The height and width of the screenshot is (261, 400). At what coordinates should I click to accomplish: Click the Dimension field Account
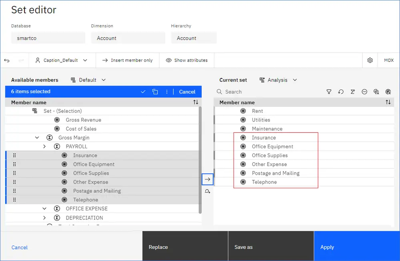(x=128, y=38)
